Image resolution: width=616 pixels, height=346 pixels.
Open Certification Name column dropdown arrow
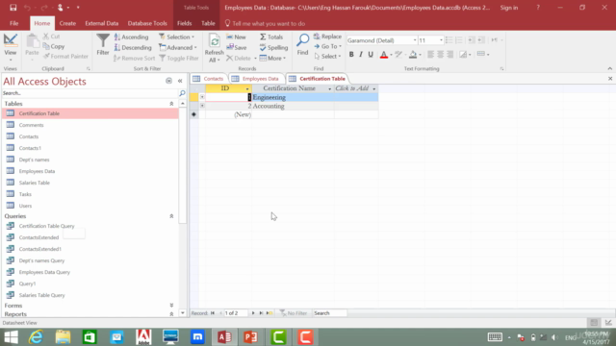tap(329, 89)
